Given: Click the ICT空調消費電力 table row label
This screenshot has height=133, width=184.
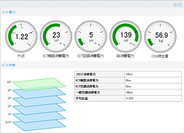Looking at the screenshot, I should [x=87, y=86].
